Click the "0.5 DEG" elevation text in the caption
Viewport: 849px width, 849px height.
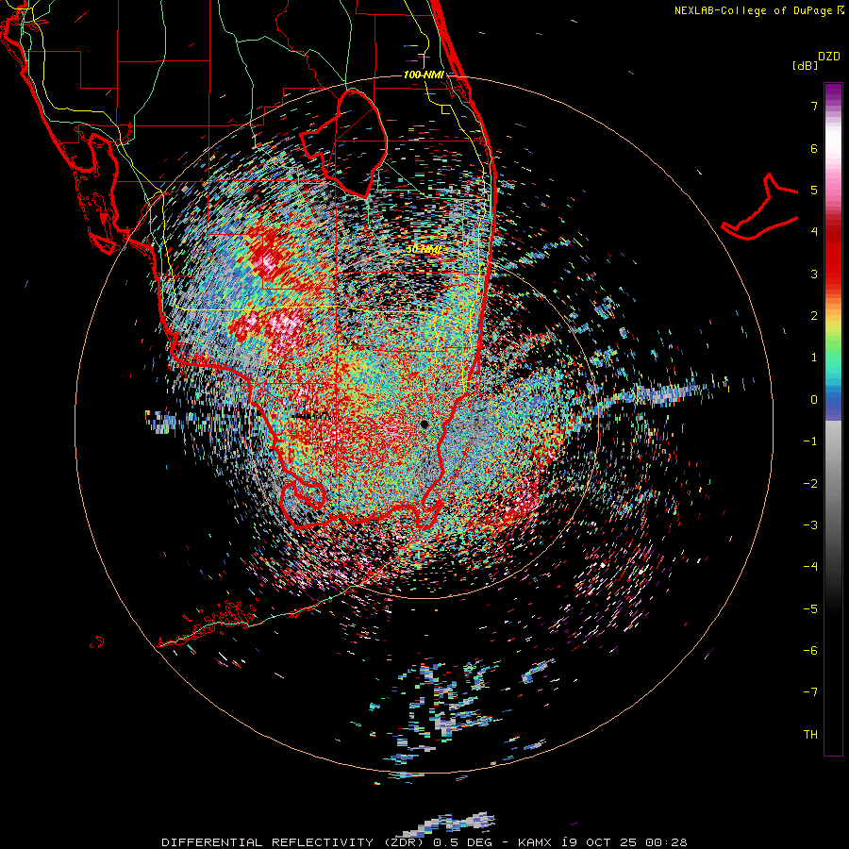pyautogui.click(x=462, y=842)
